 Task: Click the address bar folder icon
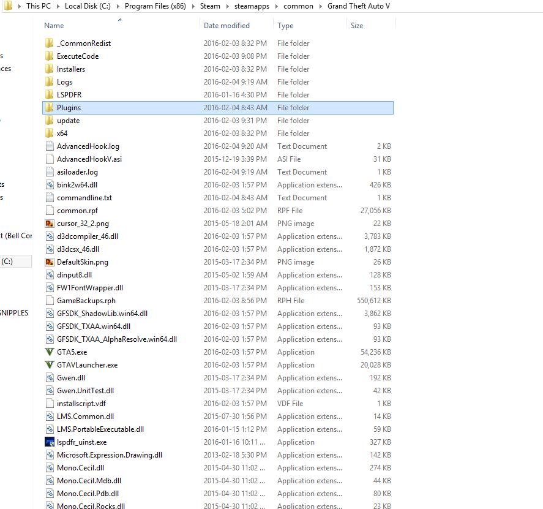[8, 6]
